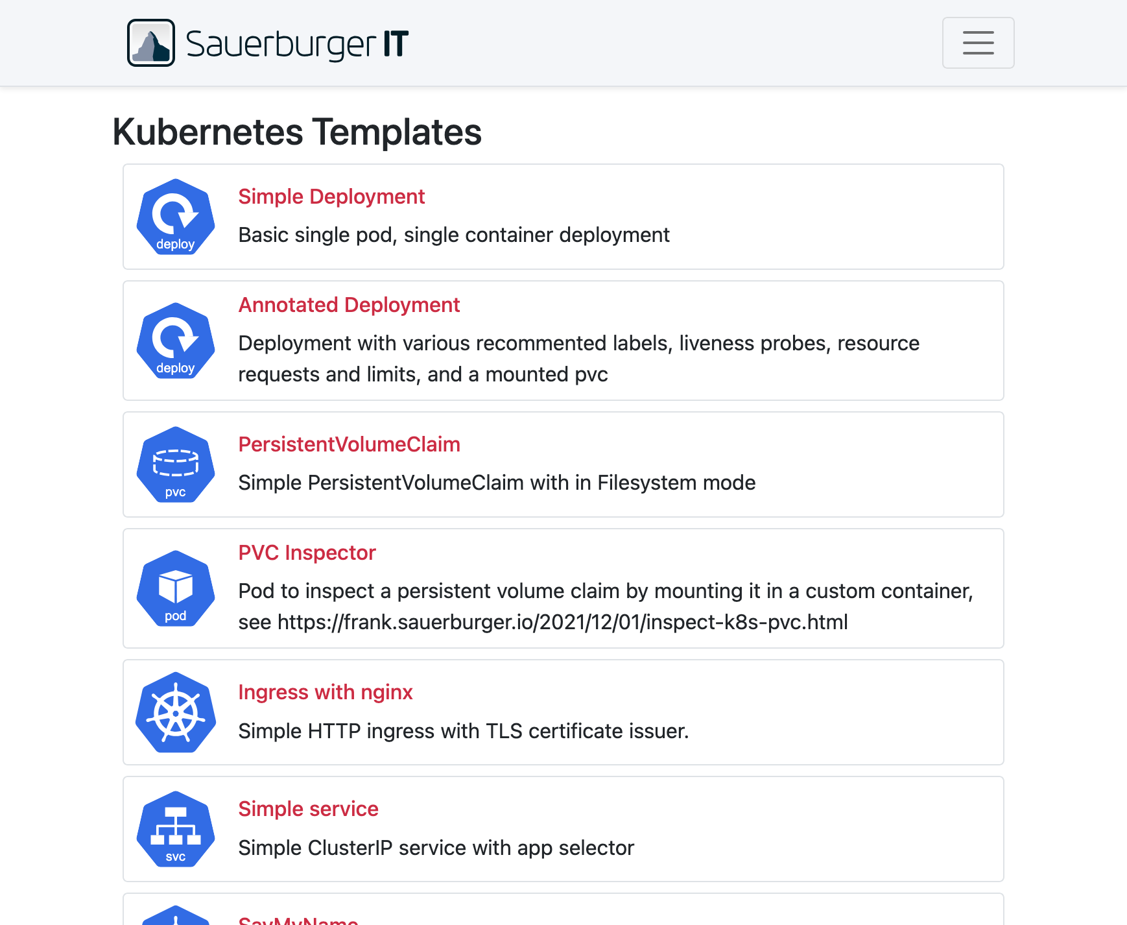1127x925 pixels.
Task: Open the PVC Inspector template
Action: (x=307, y=553)
